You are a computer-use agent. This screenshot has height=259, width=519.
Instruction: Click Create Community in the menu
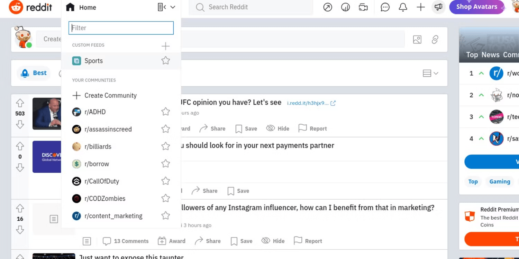(x=110, y=95)
